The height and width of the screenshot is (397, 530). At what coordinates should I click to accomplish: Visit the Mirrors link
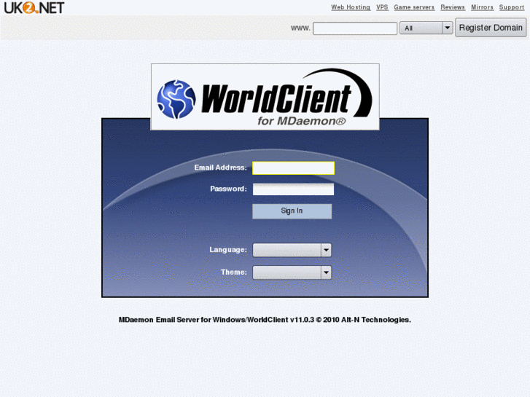pyautogui.click(x=483, y=7)
